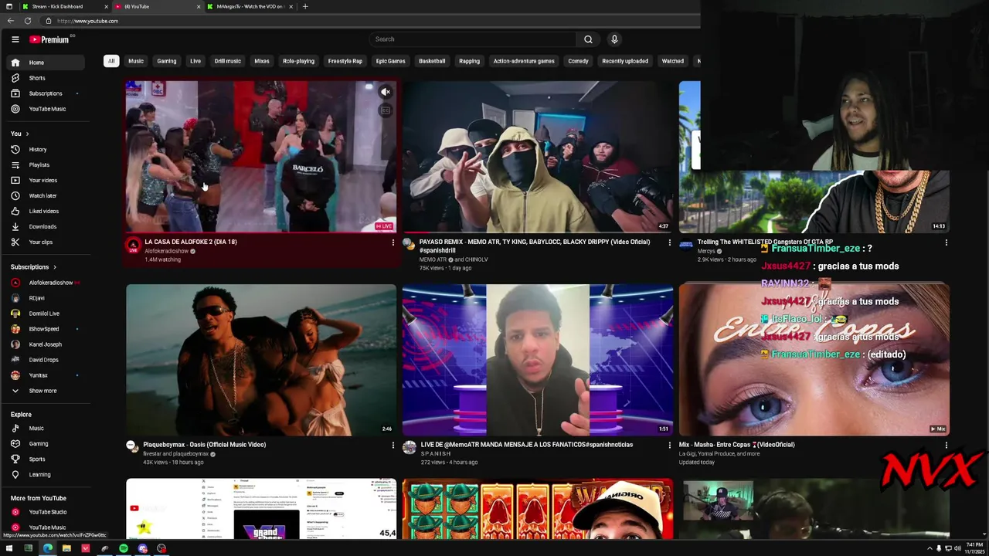This screenshot has width=989, height=556.
Task: Open Explore Learning category
Action: pyautogui.click(x=46, y=474)
